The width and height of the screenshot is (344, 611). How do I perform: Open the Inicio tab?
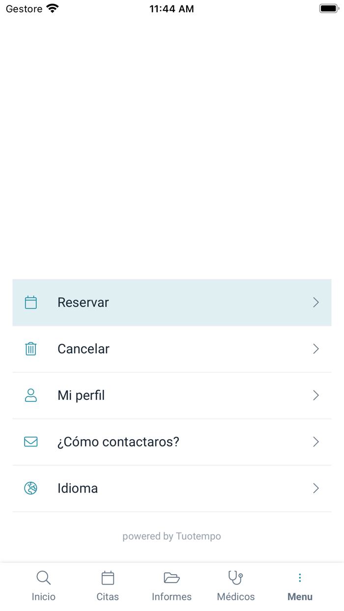(x=43, y=584)
